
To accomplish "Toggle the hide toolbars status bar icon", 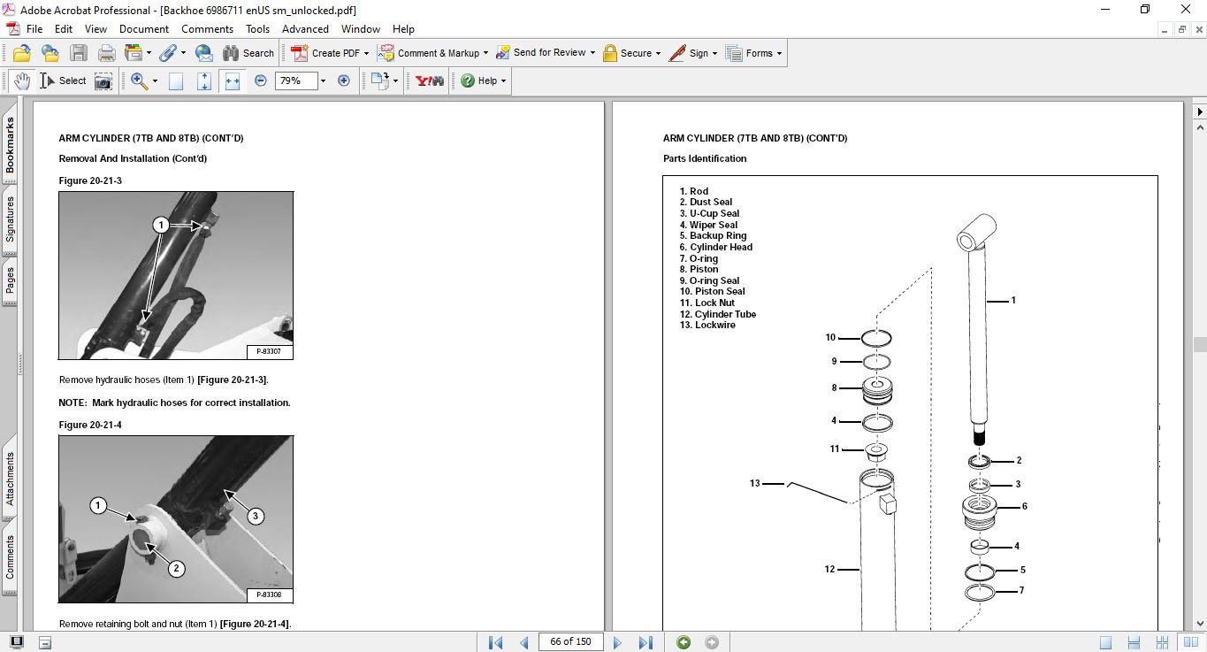I will (x=45, y=643).
